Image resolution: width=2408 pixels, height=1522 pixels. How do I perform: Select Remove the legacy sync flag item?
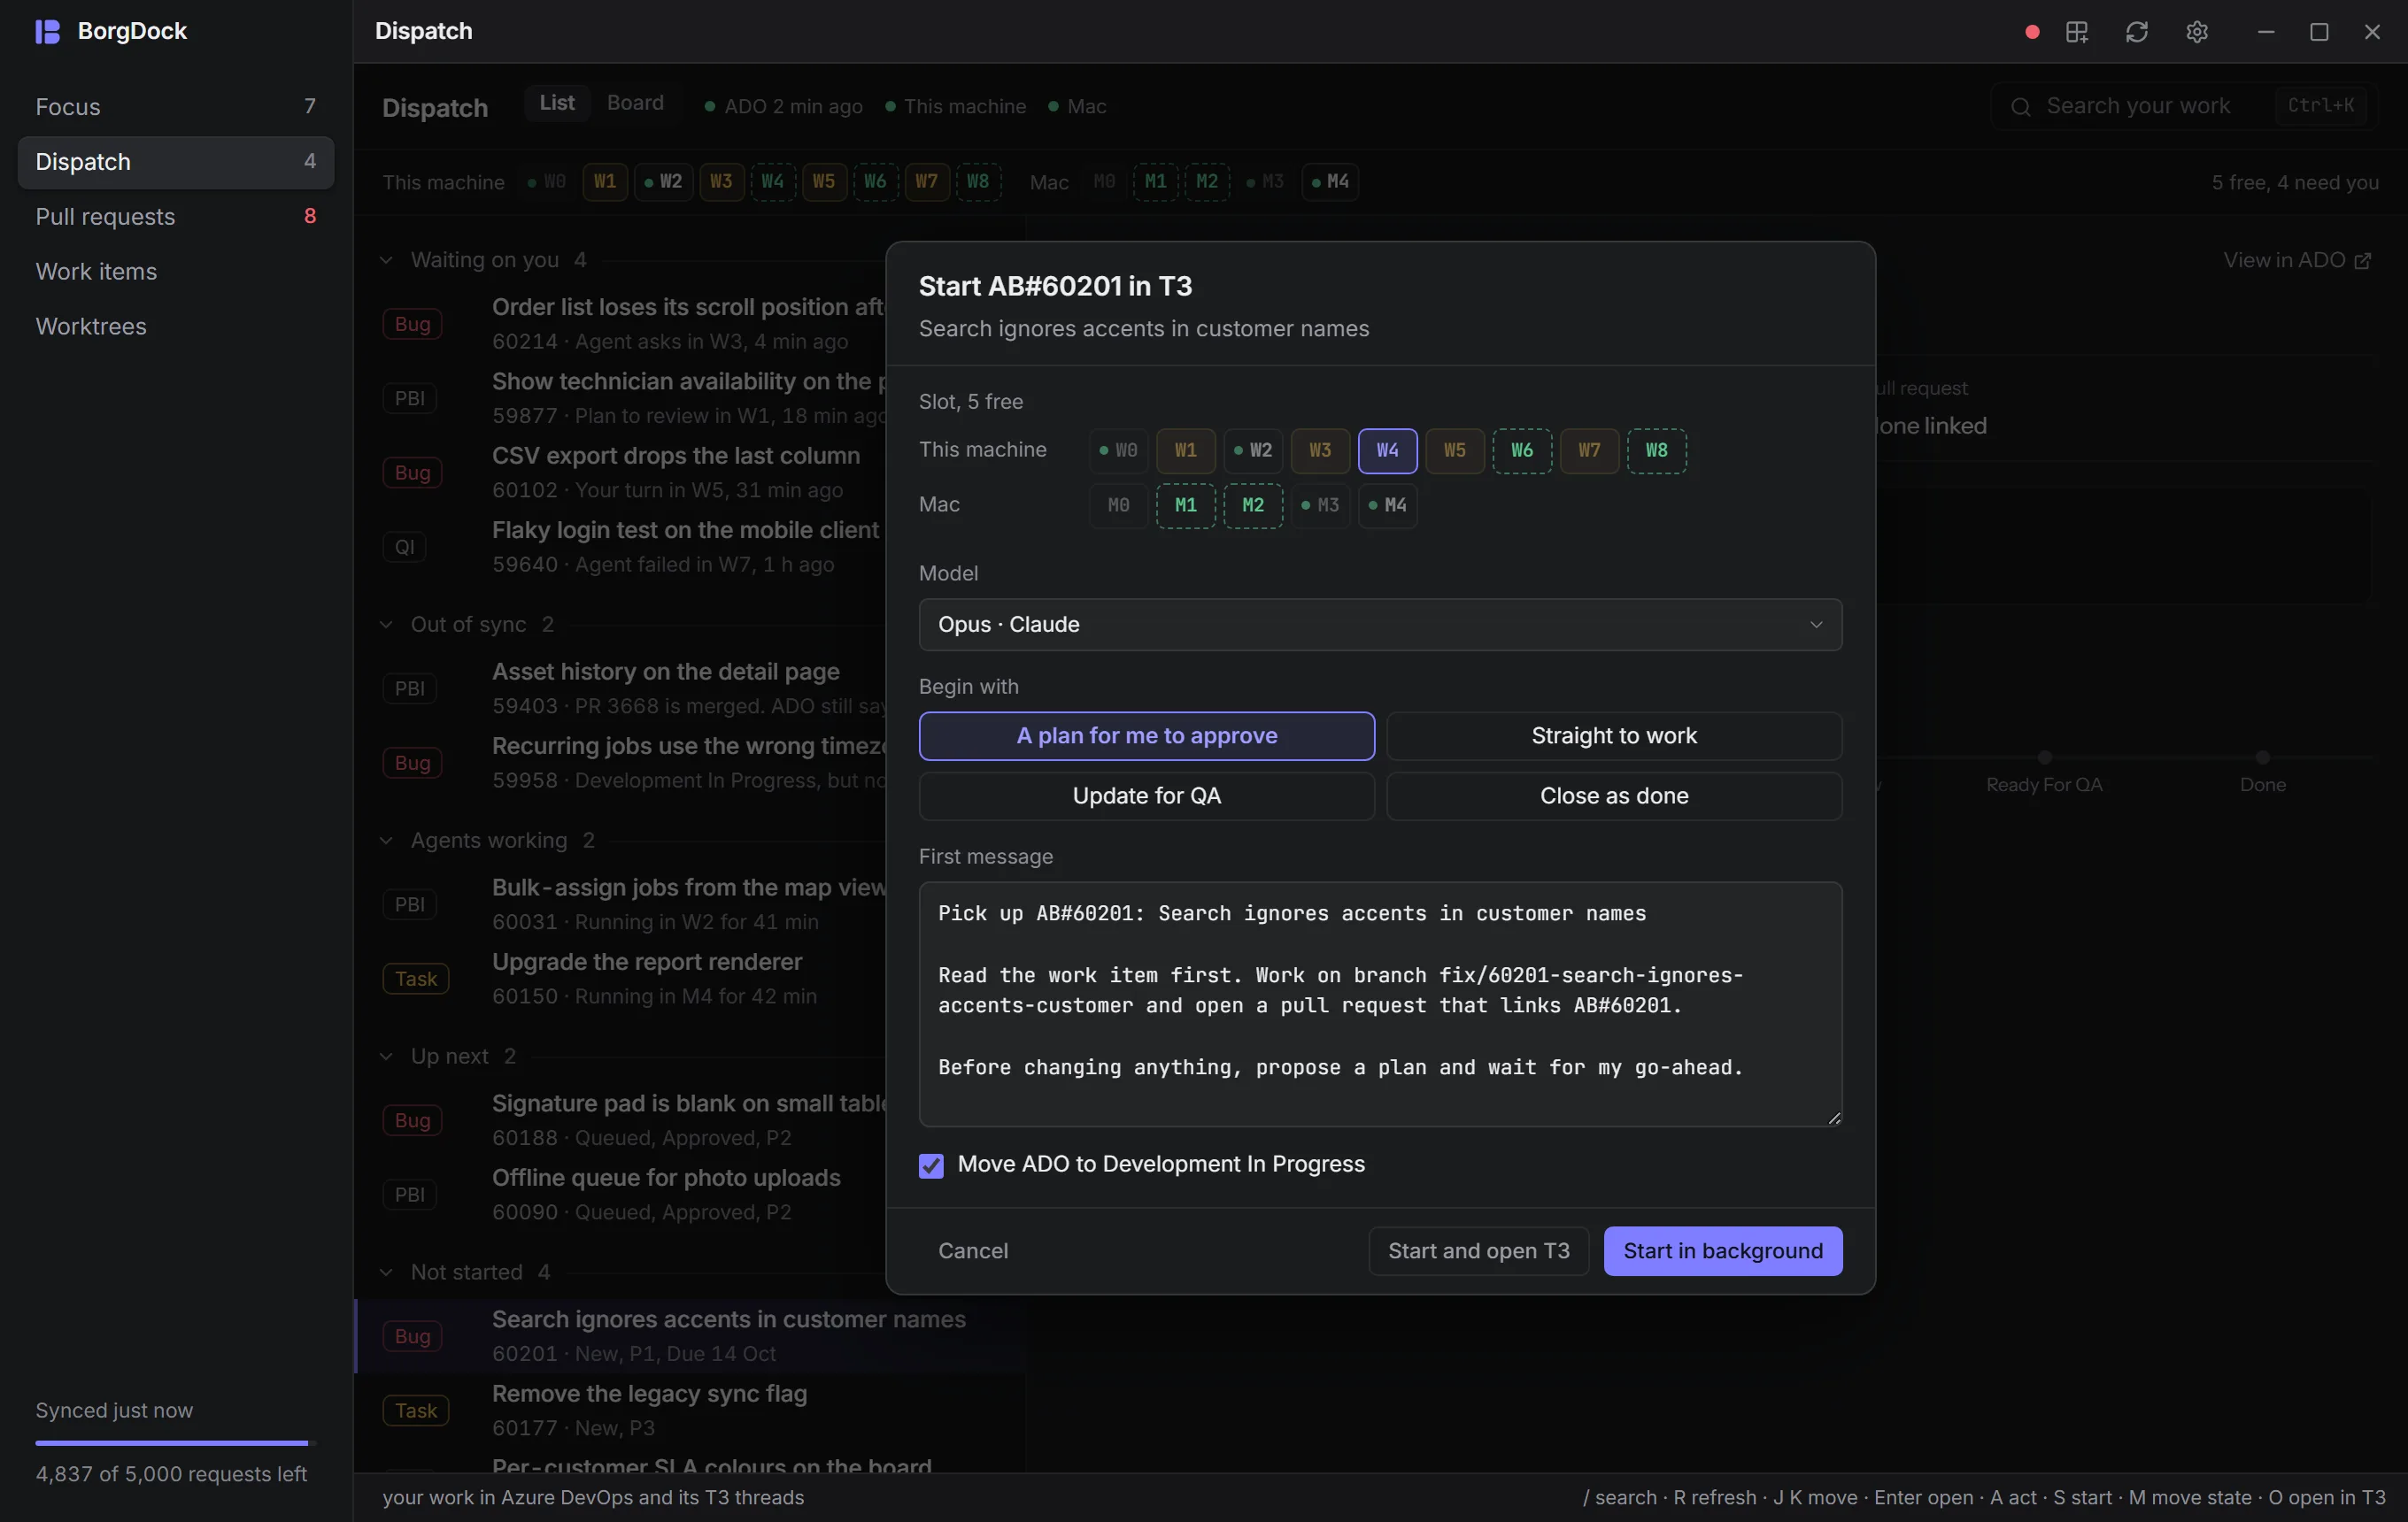point(690,1411)
